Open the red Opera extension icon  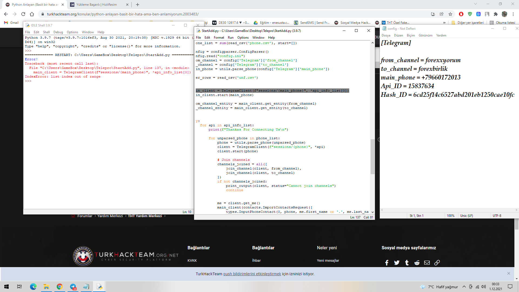(x=461, y=14)
